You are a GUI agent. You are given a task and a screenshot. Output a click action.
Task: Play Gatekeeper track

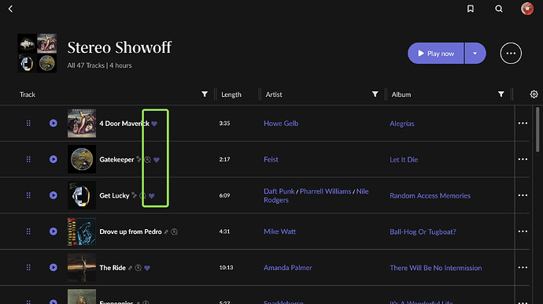53,159
